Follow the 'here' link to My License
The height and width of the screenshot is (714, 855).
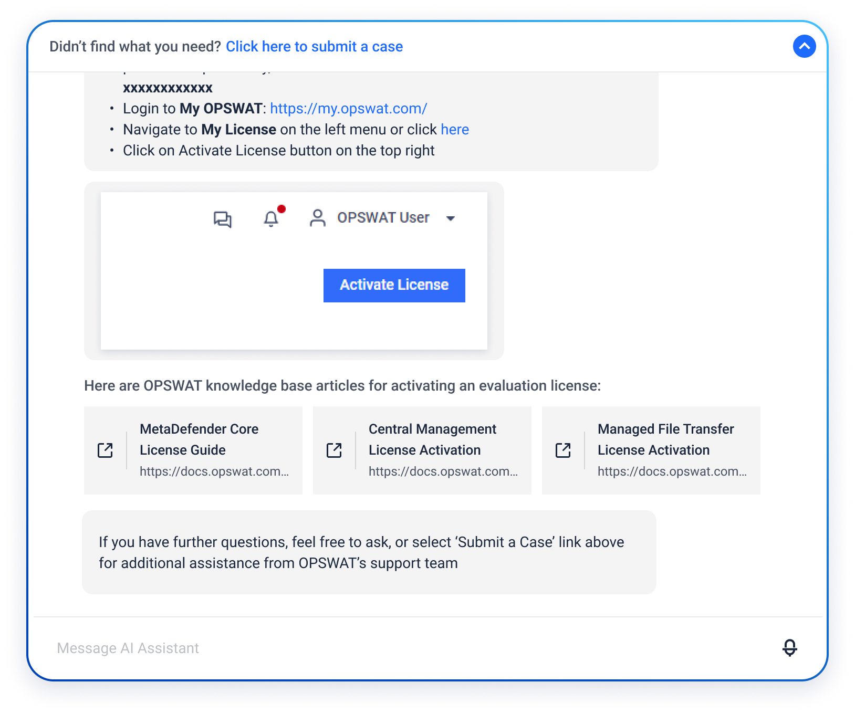[x=455, y=130]
